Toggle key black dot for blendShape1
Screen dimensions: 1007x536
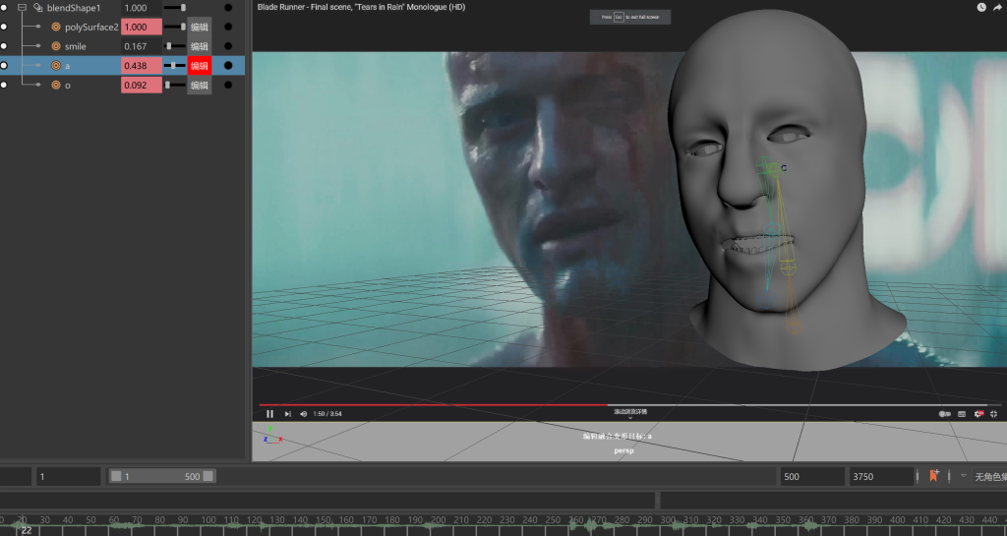click(228, 8)
